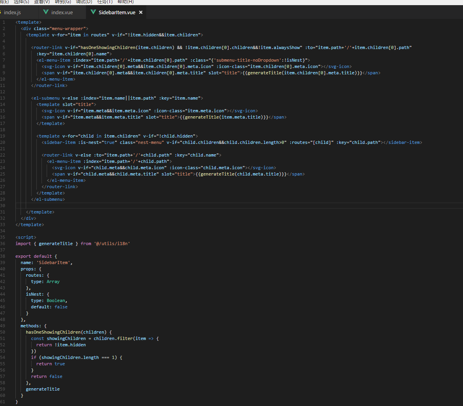Click line number 36 in the gutter
Image resolution: width=463 pixels, height=406 pixels.
coord(3,244)
